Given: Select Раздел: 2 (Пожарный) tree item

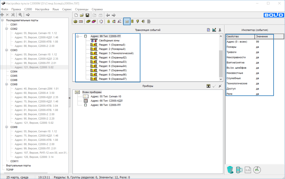Looking at the screenshot, I should 112,49.
